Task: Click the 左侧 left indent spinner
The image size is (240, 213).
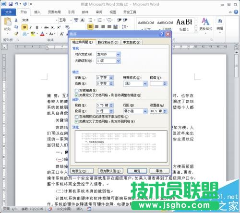Action: coord(111,78)
